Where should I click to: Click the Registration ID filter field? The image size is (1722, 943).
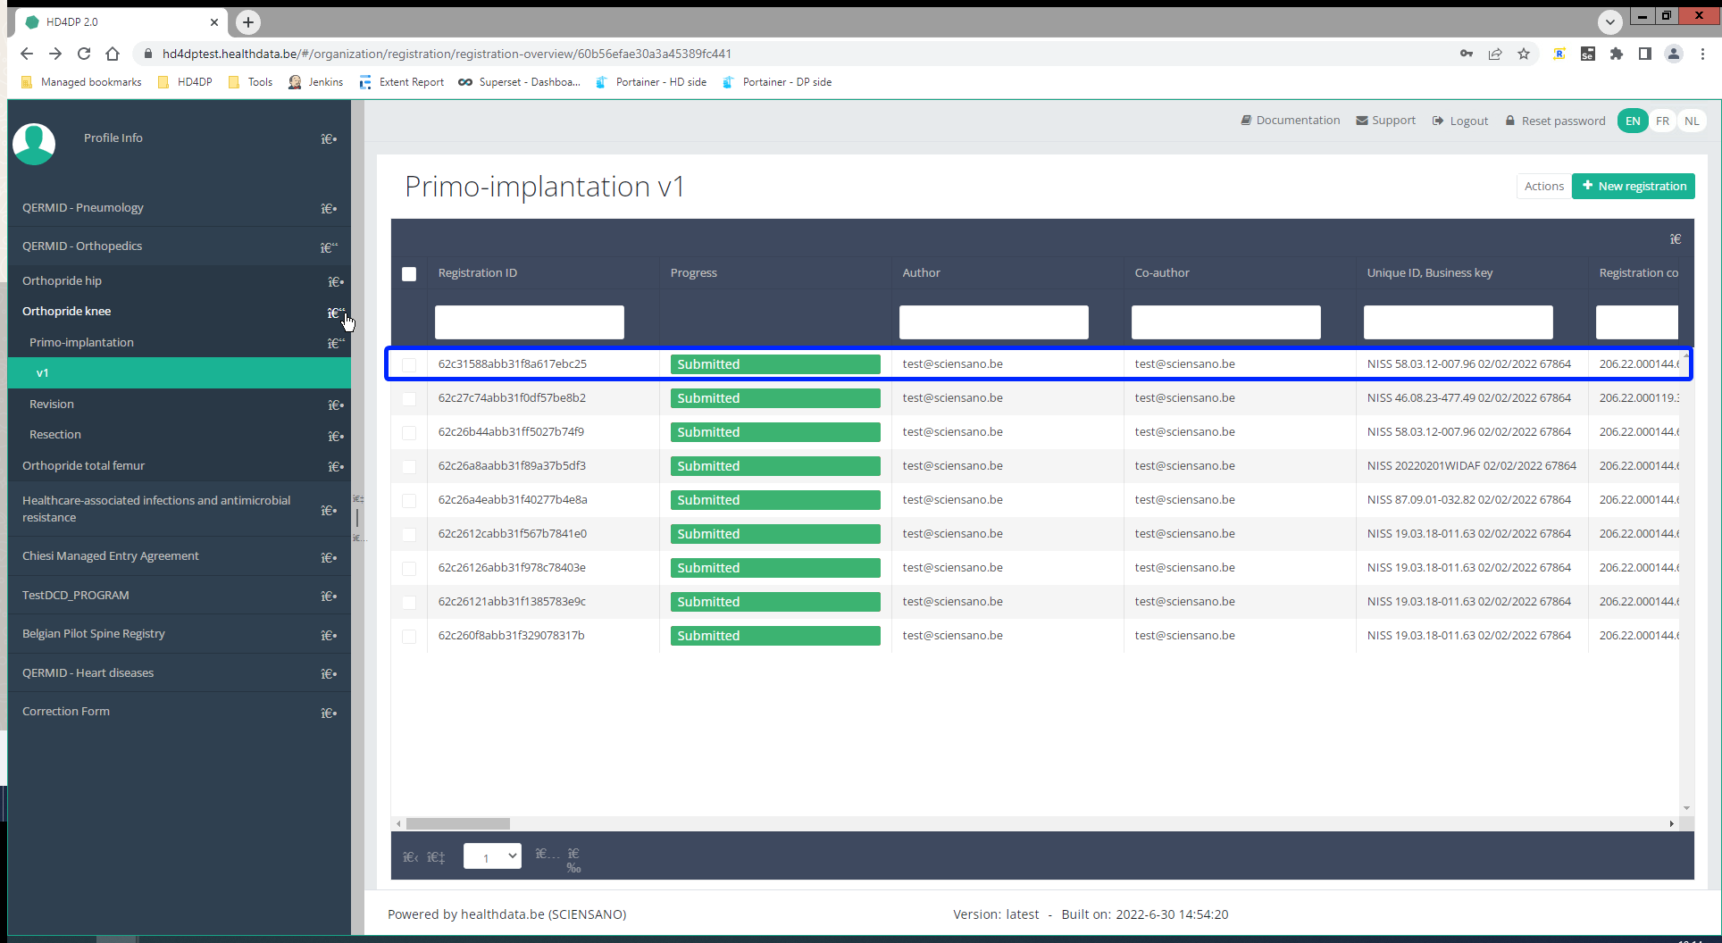pyautogui.click(x=529, y=322)
